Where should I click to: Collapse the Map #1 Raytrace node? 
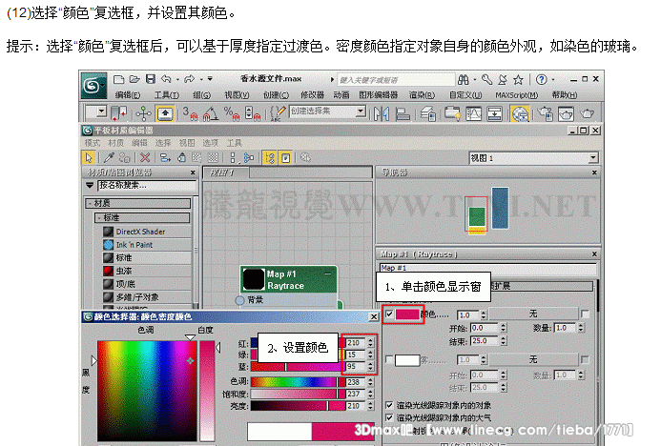[327, 274]
